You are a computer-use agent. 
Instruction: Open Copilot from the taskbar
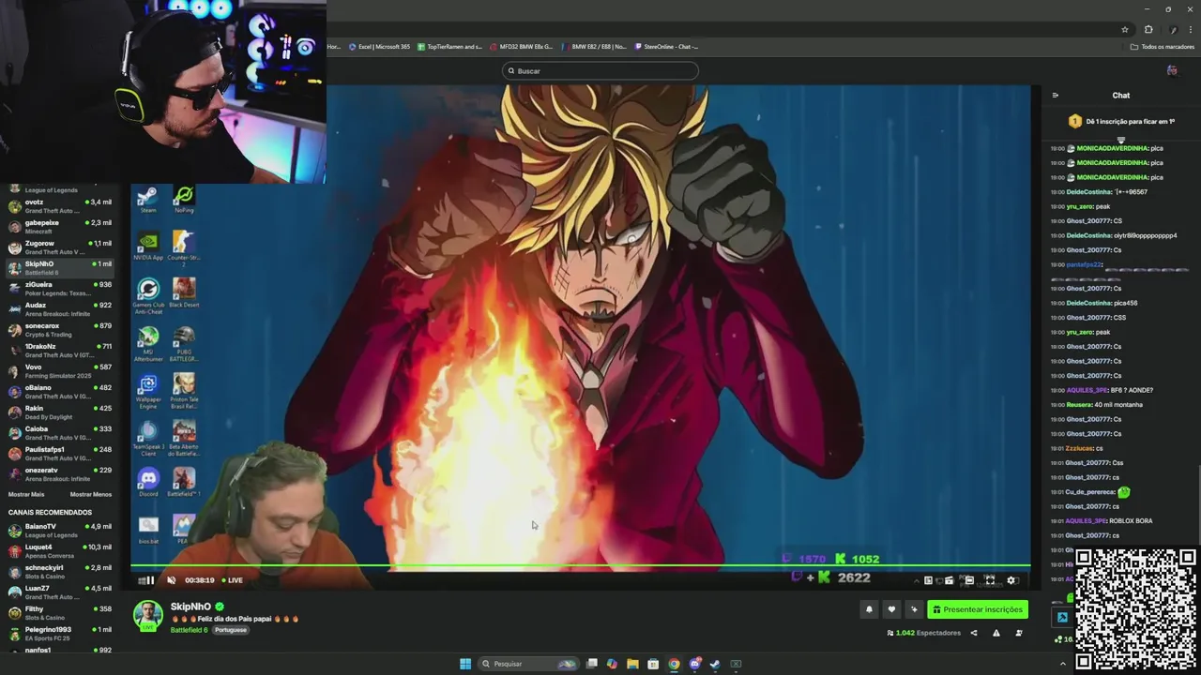[x=613, y=664]
